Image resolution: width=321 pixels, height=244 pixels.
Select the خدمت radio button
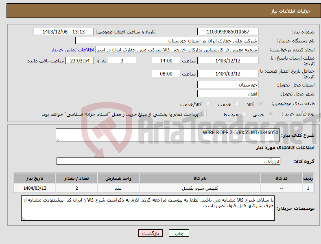(x=237, y=104)
